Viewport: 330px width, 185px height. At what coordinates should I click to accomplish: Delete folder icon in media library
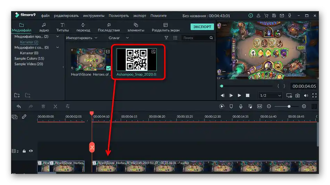coord(27,95)
